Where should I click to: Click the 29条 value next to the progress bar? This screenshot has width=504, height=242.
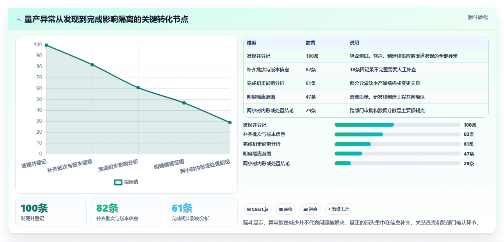[x=469, y=164]
